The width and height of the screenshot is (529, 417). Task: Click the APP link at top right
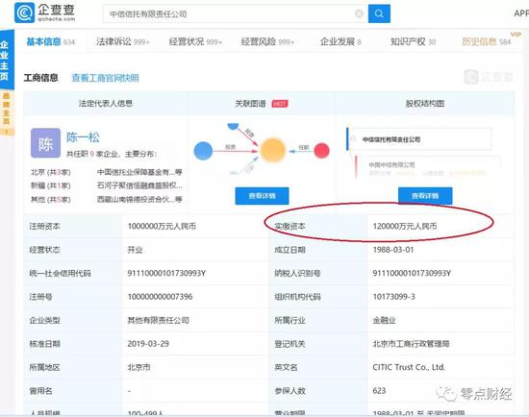tap(521, 13)
